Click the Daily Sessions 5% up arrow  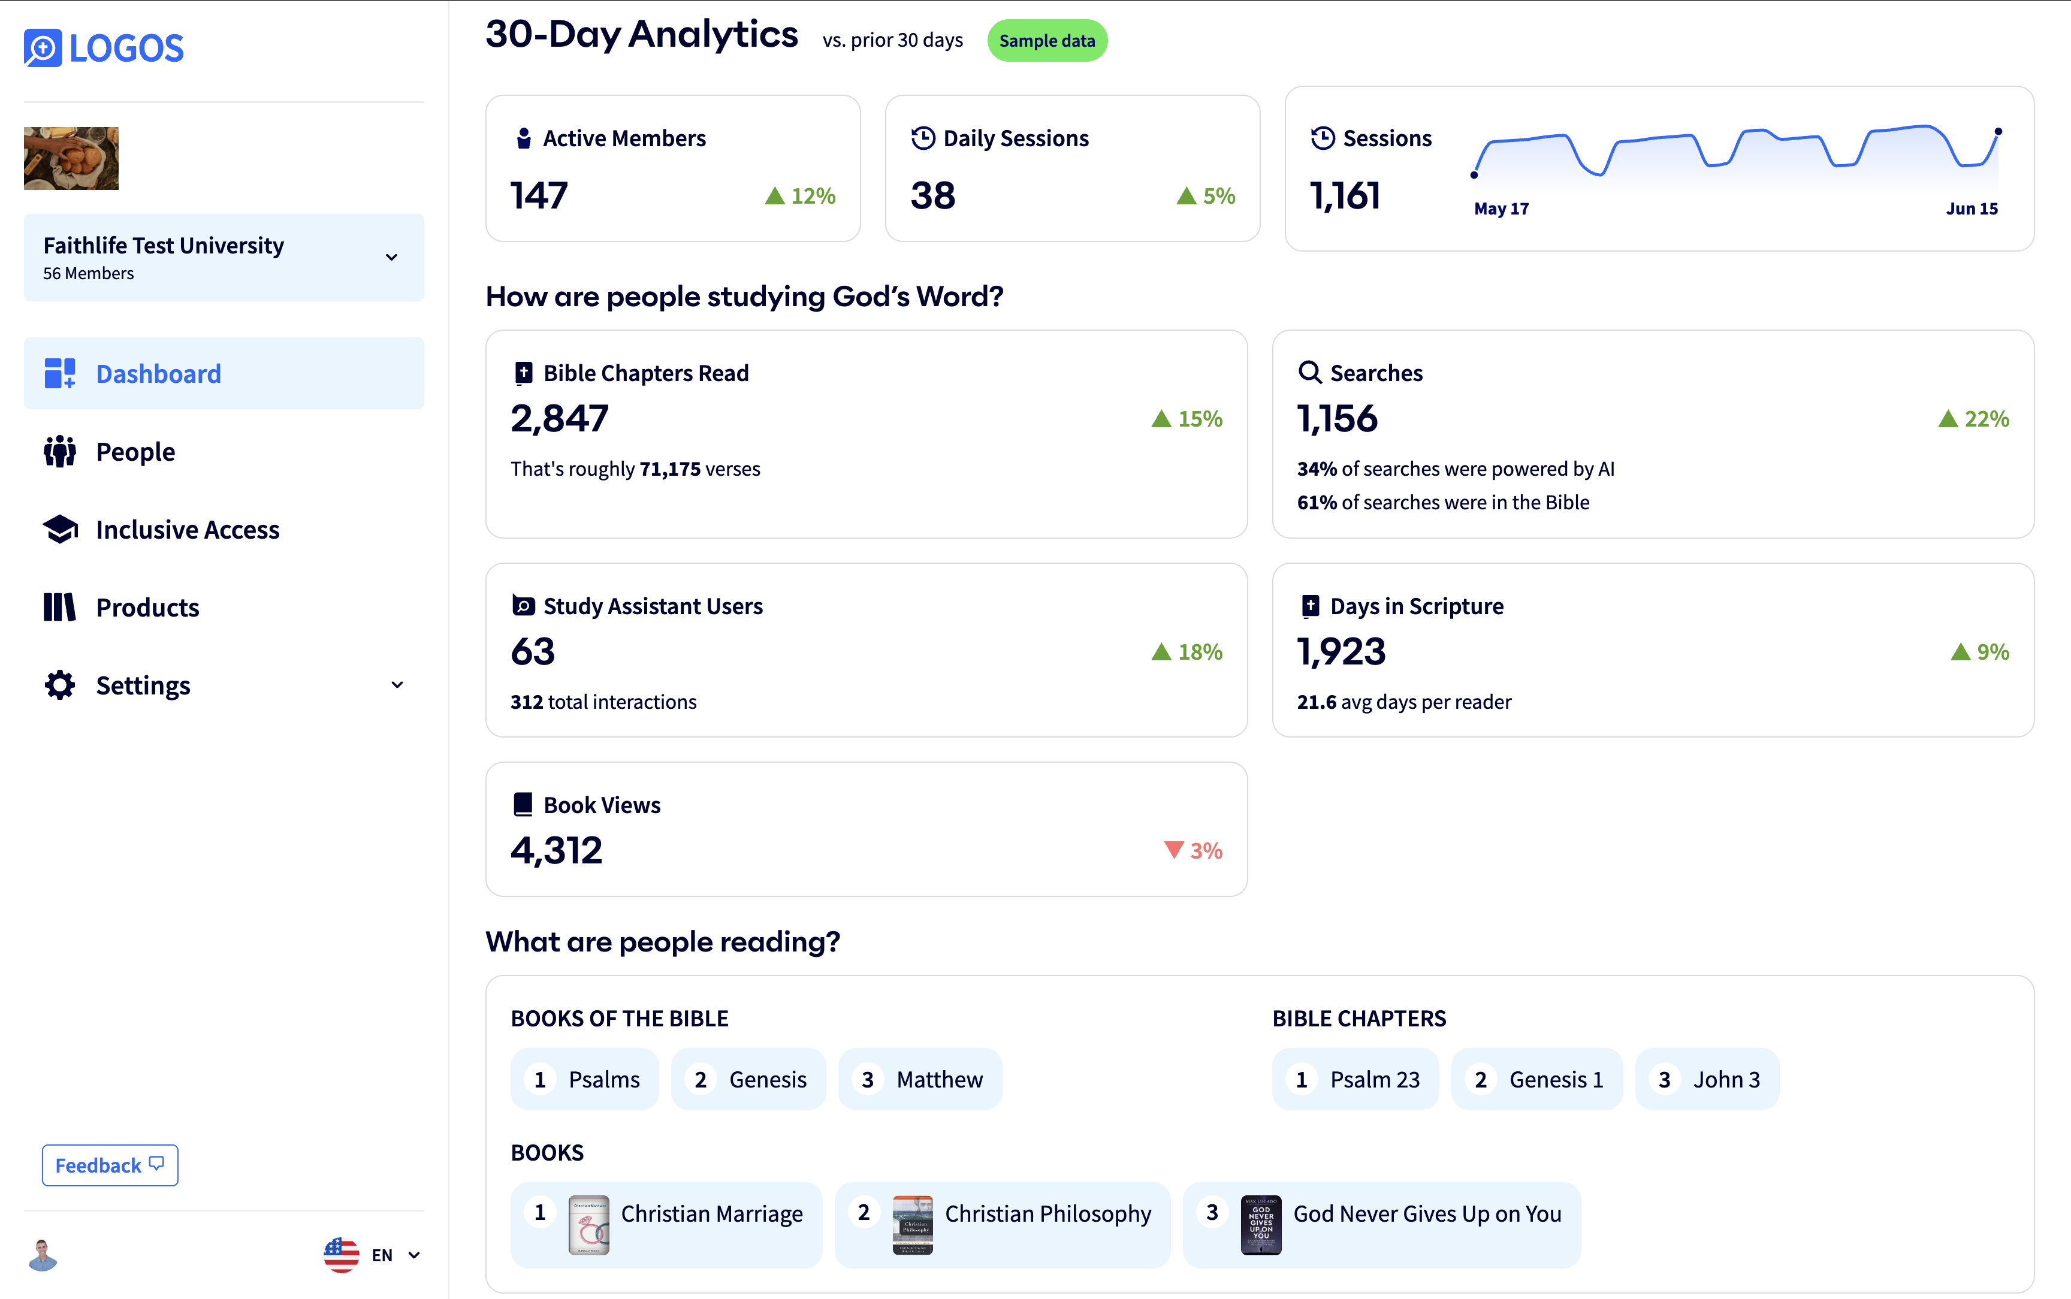pyautogui.click(x=1187, y=196)
